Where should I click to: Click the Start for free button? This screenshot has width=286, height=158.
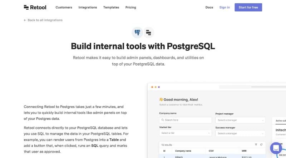248,7
